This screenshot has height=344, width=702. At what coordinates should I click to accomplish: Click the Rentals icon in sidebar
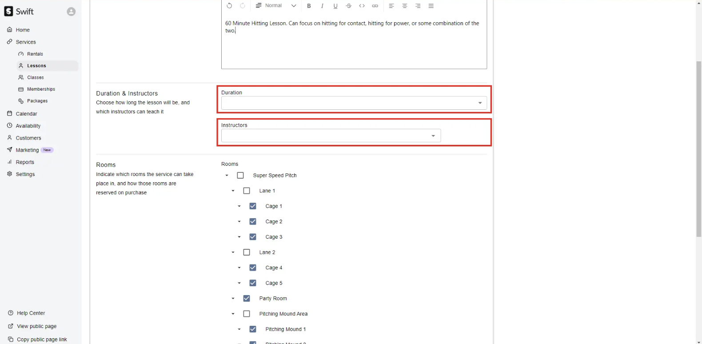pyautogui.click(x=21, y=54)
